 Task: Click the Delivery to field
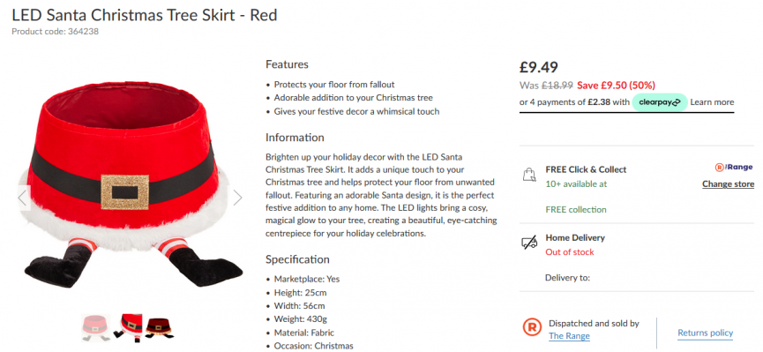pos(567,278)
